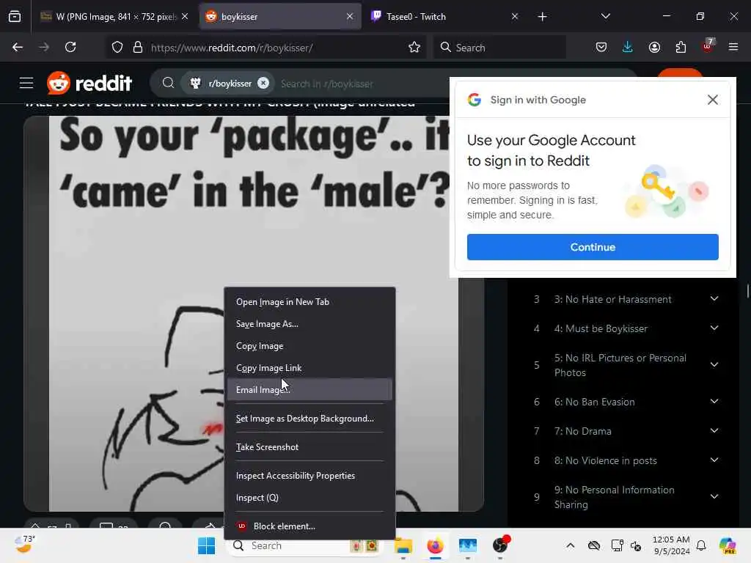Select Inspect (Q)
Viewport: 751px width, 563px height.
click(x=309, y=498)
